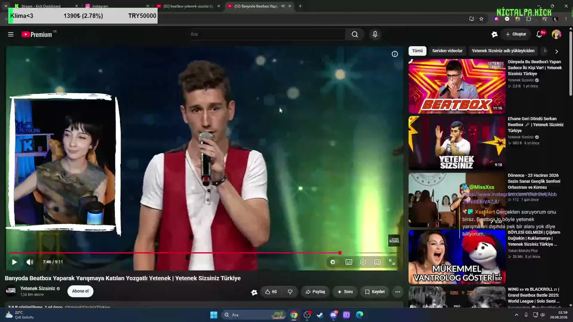This screenshot has height=322, width=573.
Task: Show video info card icon
Action: [x=395, y=54]
